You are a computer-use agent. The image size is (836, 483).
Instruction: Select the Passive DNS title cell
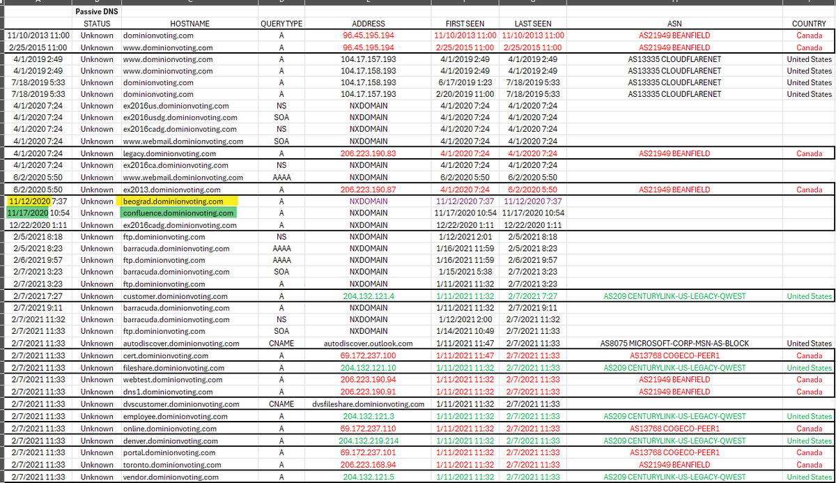(x=96, y=12)
